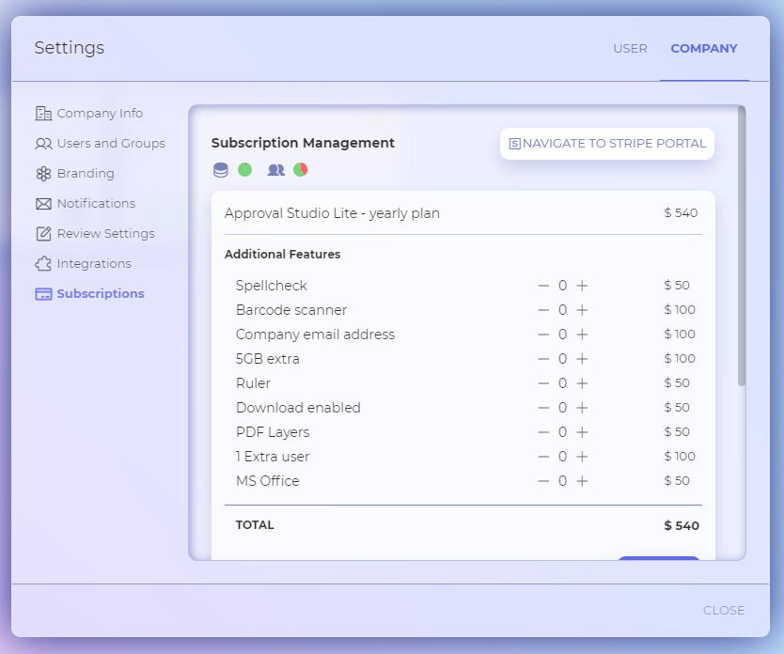The width and height of the screenshot is (784, 654).
Task: Click the 'Ruler' feature label
Action: point(253,383)
